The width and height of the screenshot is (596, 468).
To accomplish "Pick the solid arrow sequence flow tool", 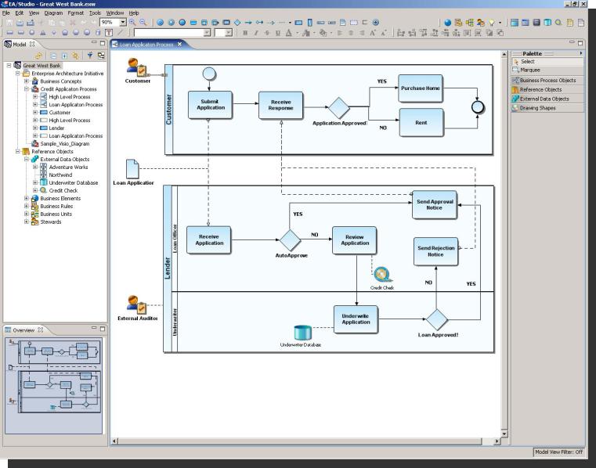I will 248,23.
